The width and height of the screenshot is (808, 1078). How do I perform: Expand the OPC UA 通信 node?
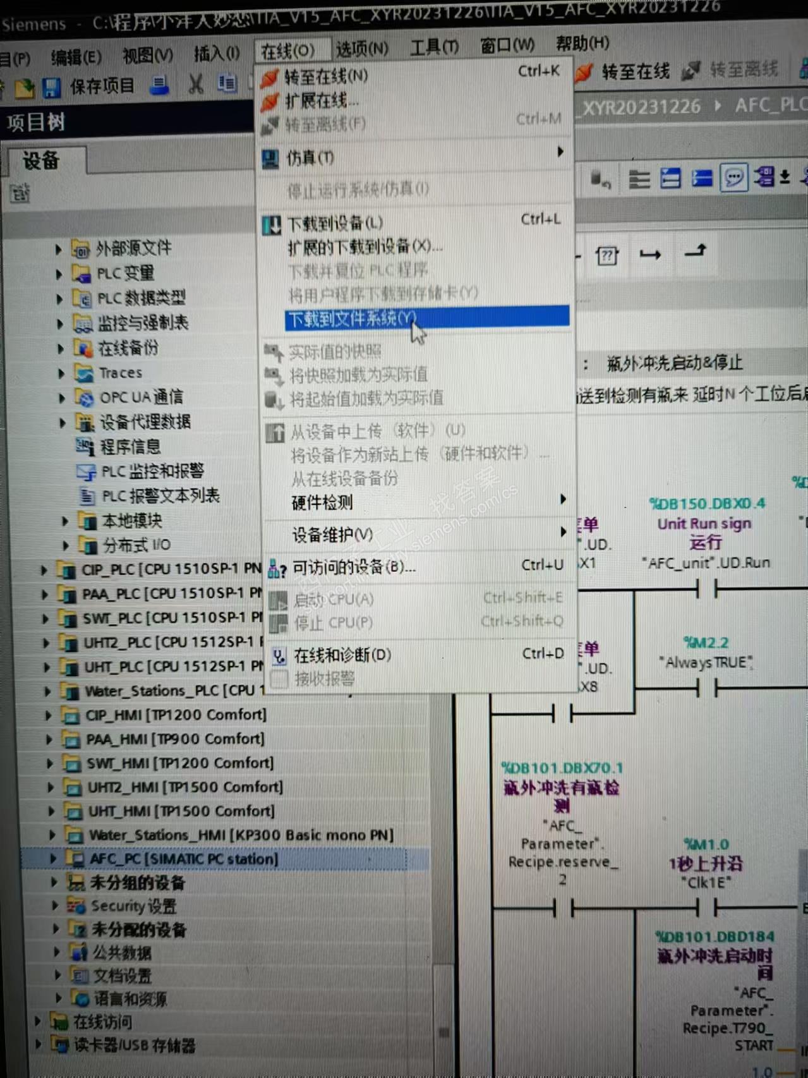point(62,398)
